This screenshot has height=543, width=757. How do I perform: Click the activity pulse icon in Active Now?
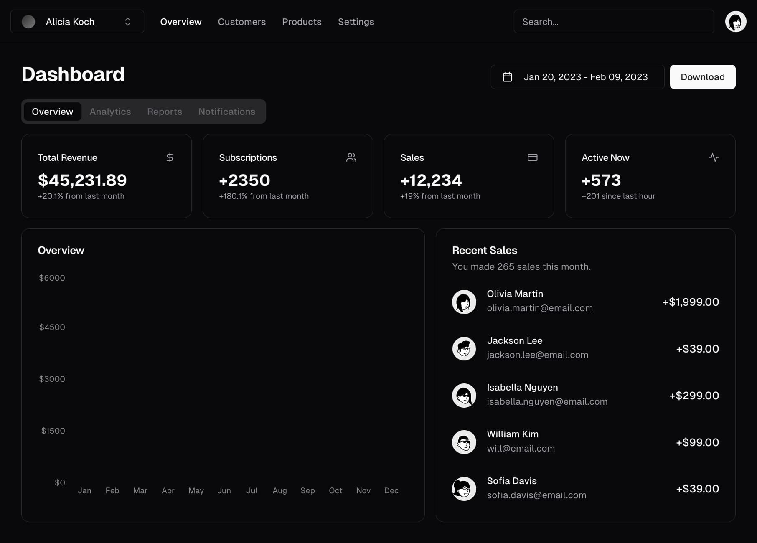click(x=714, y=157)
